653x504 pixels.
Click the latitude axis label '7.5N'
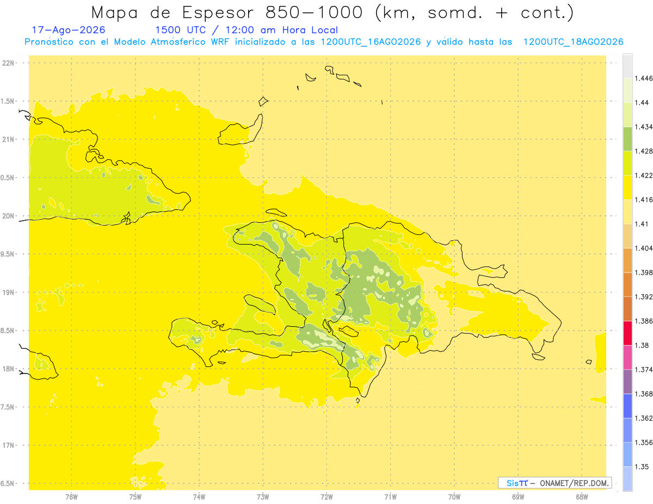pyautogui.click(x=8, y=407)
